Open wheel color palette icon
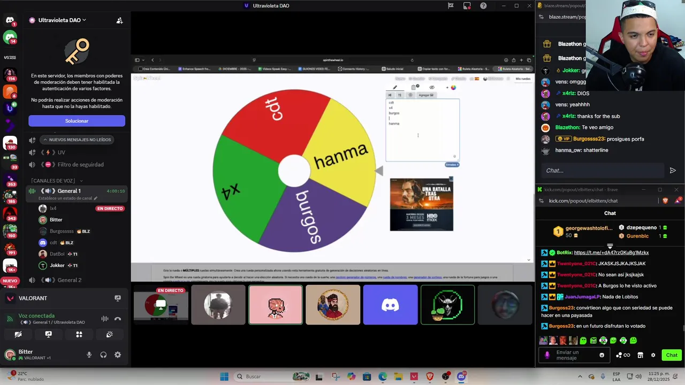The image size is (685, 385). click(x=453, y=87)
